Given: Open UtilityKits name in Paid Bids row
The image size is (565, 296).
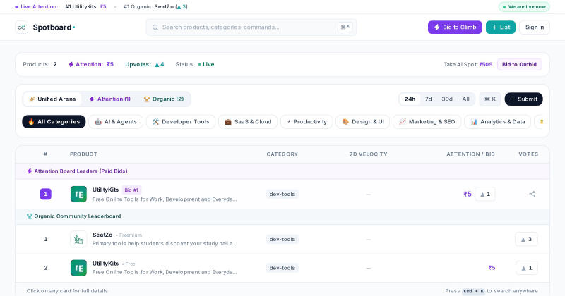Looking at the screenshot, I should pos(105,190).
